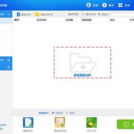Viewport: 134px width, 134px height.
Task: Open the link ending in 99939
Action: (x=3, y=125)
